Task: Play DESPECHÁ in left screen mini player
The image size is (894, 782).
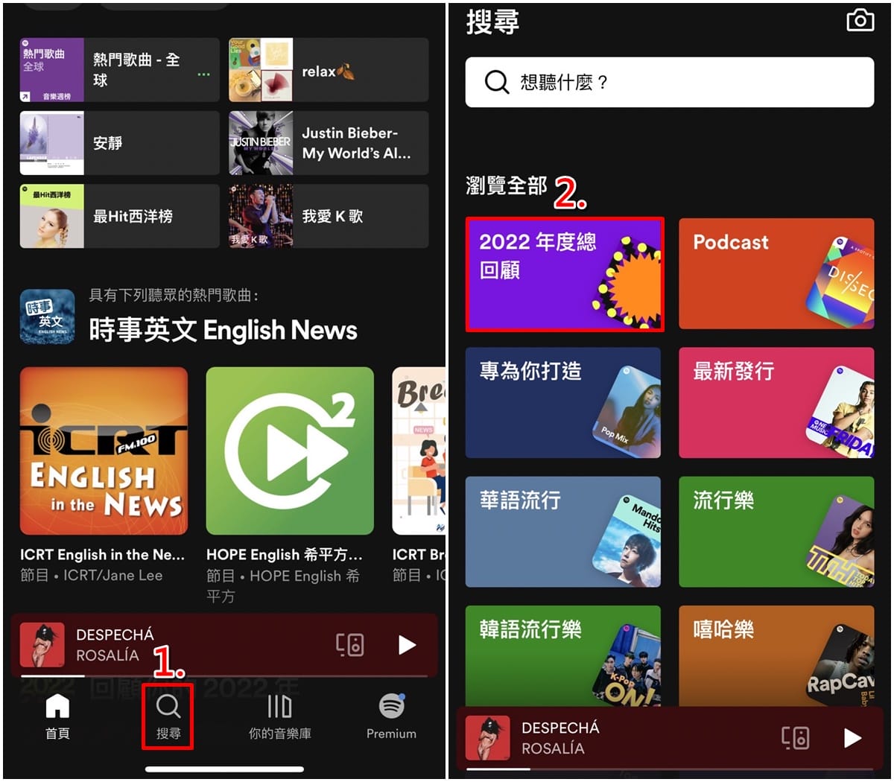Action: pos(407,645)
